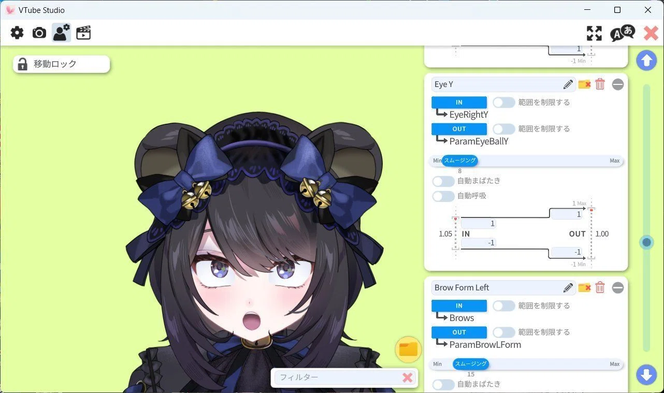Image resolution: width=664 pixels, height=393 pixels.
Task: Enable Brow Form Left auto blink
Action: tap(443, 385)
